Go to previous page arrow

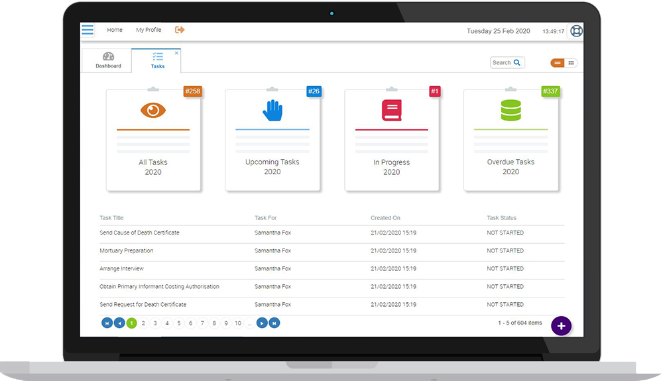pos(119,323)
